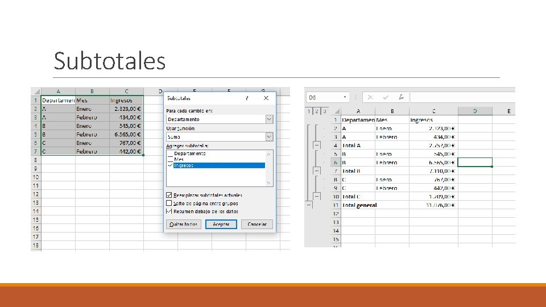Show outline level 2
This screenshot has height=307, width=546.
point(317,111)
